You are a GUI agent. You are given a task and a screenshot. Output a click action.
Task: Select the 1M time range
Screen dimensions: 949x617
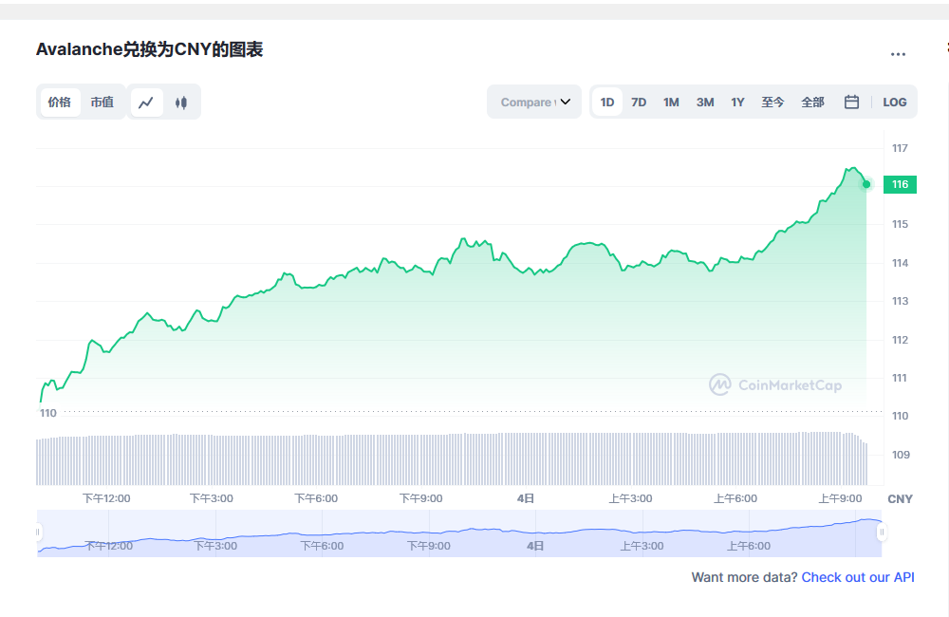(671, 103)
